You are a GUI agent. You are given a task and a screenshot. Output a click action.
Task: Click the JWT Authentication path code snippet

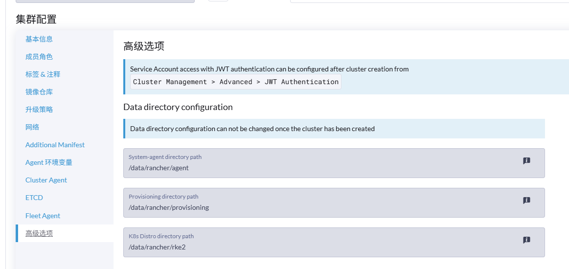coord(236,82)
